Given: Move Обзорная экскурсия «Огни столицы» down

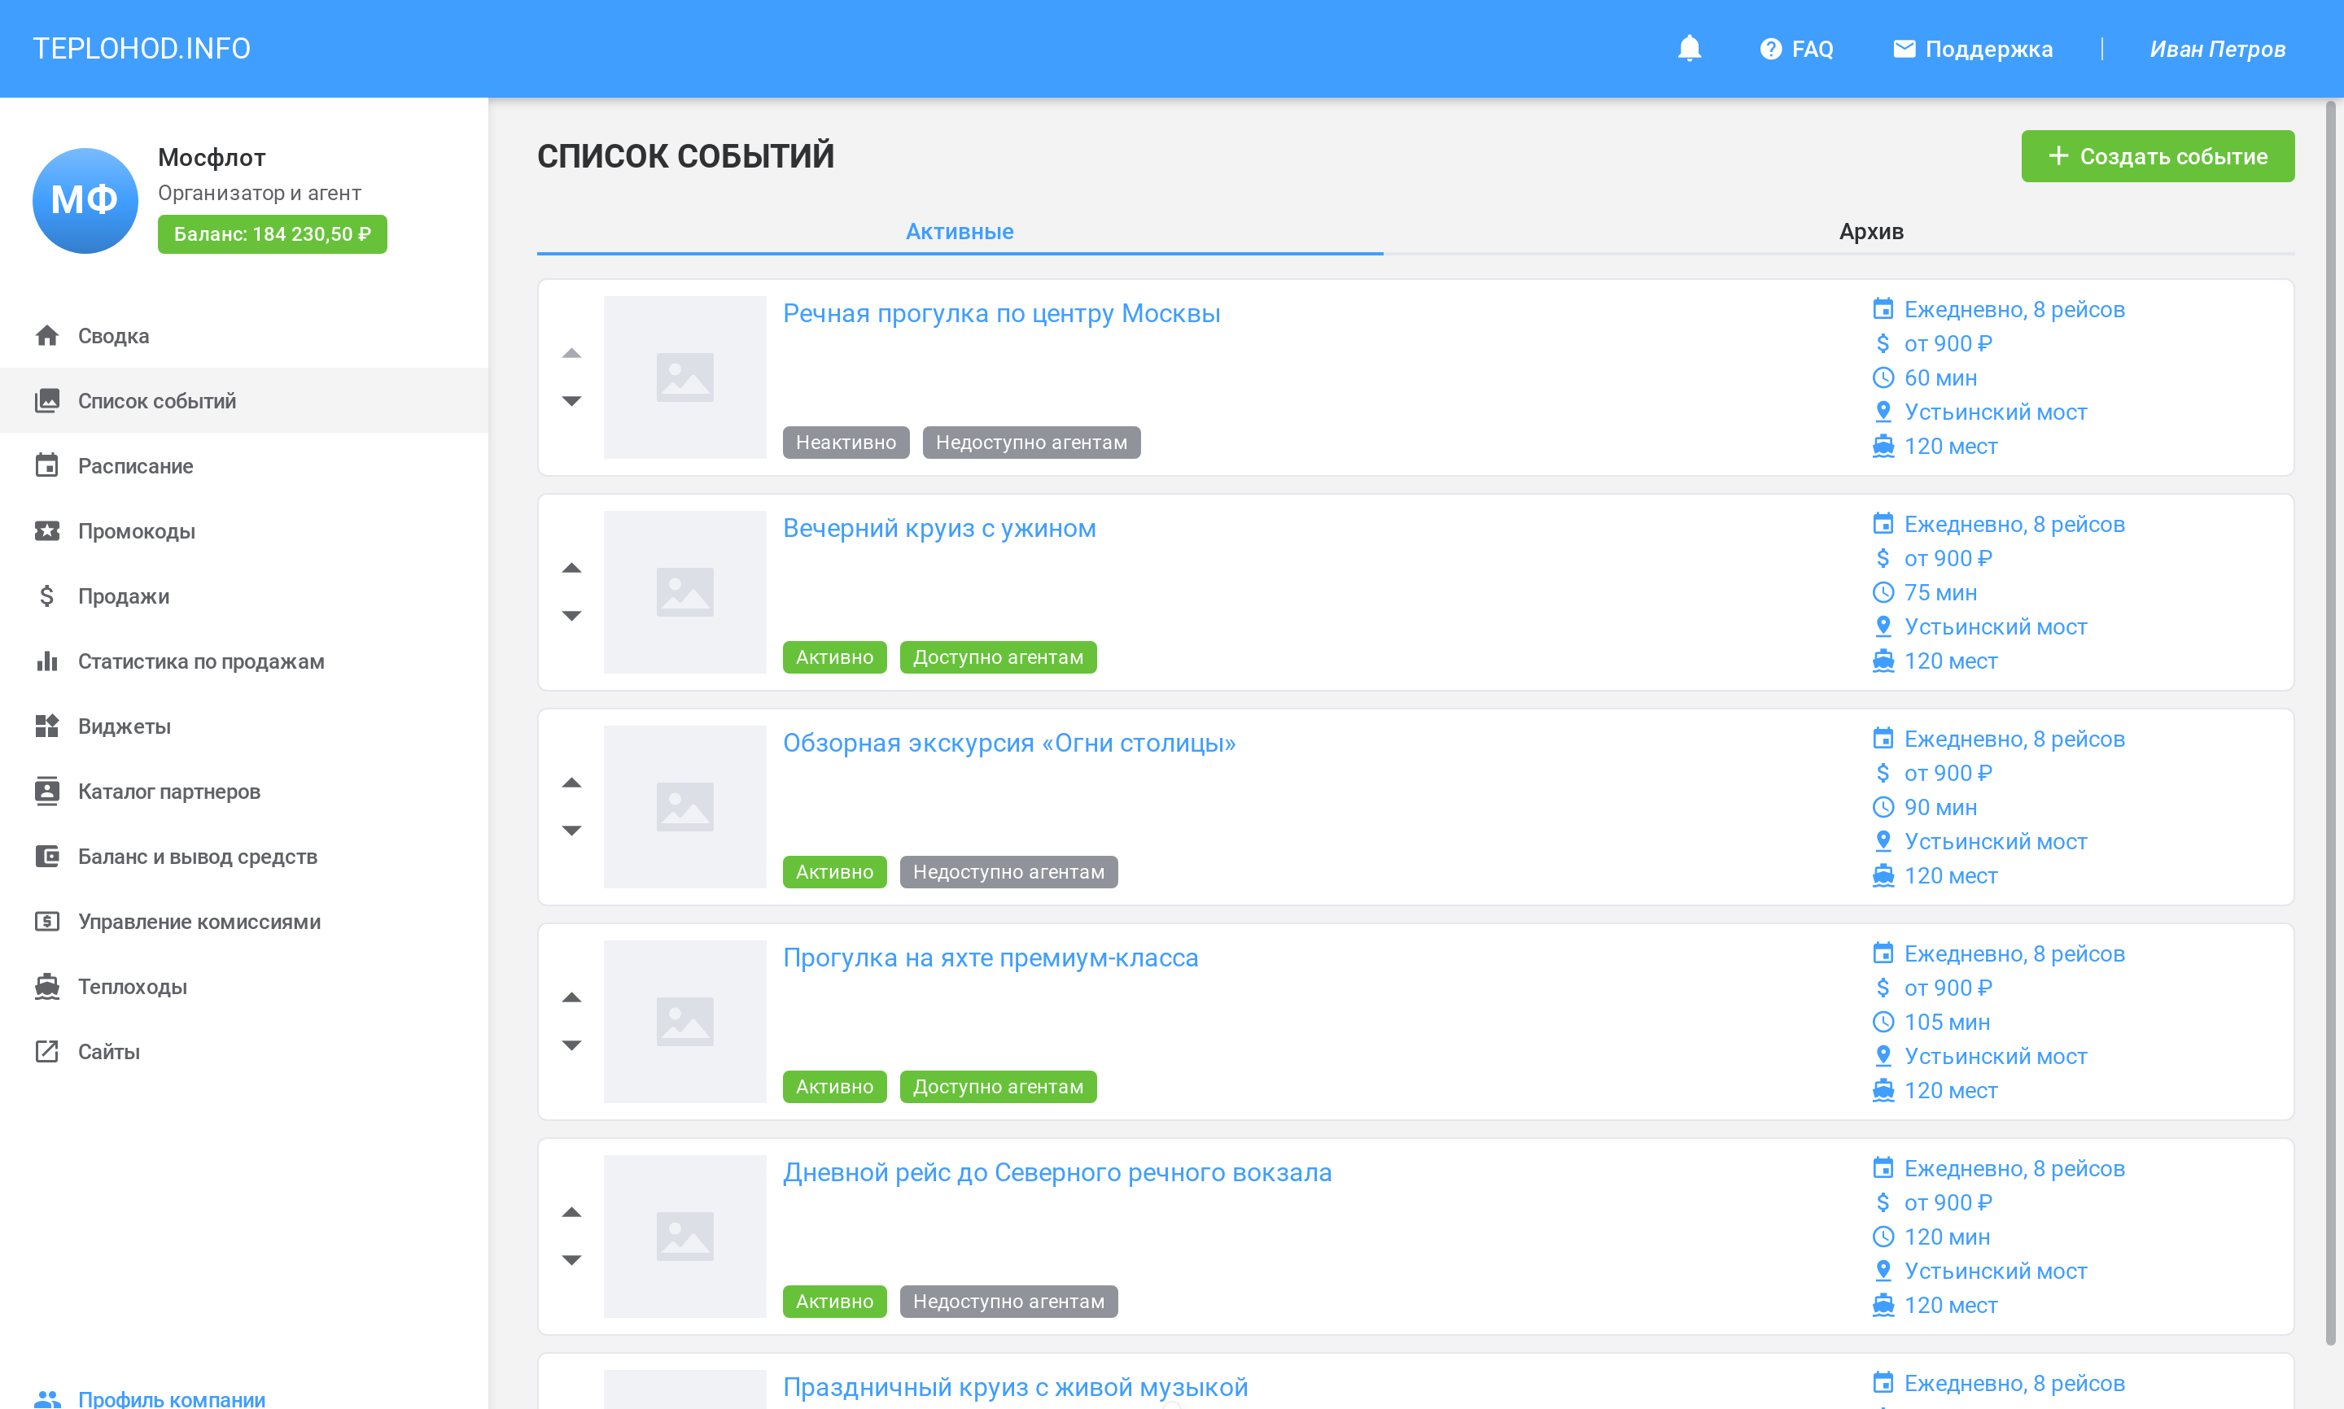Looking at the screenshot, I should 571,830.
